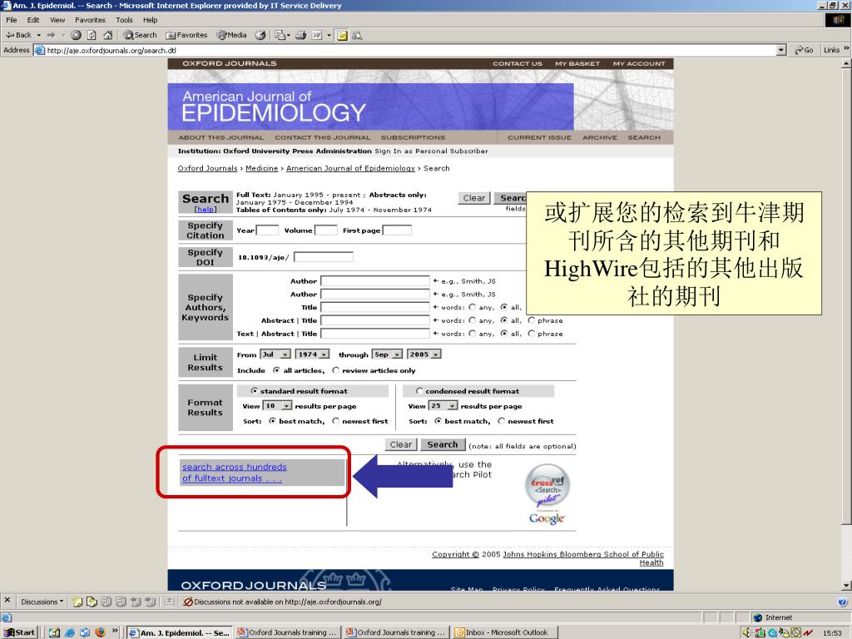This screenshot has width=852, height=639.
Task: Open the Start menu
Action: [19, 632]
